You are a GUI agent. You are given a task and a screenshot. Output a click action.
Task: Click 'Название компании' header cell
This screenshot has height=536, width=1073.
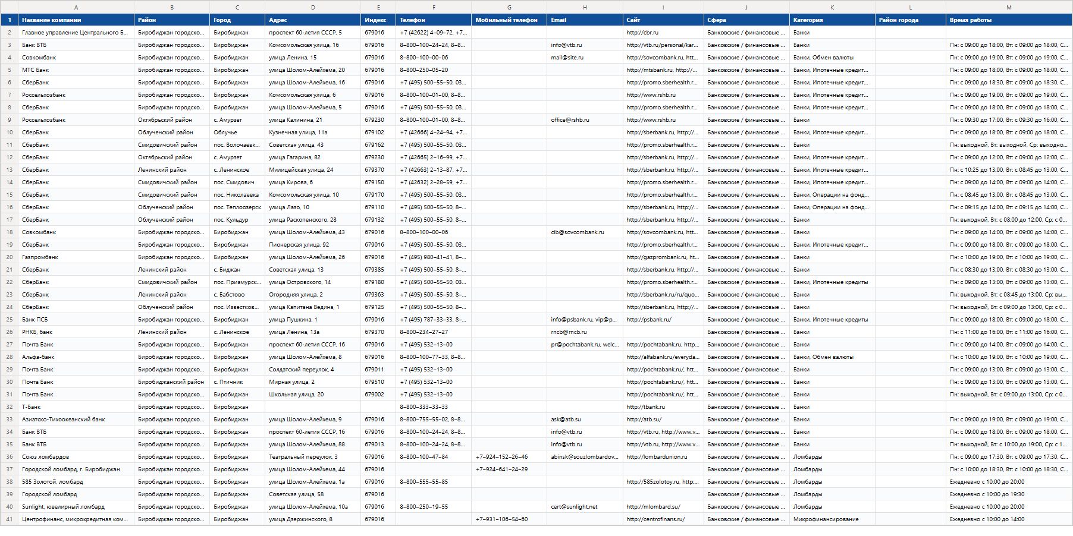[76, 20]
